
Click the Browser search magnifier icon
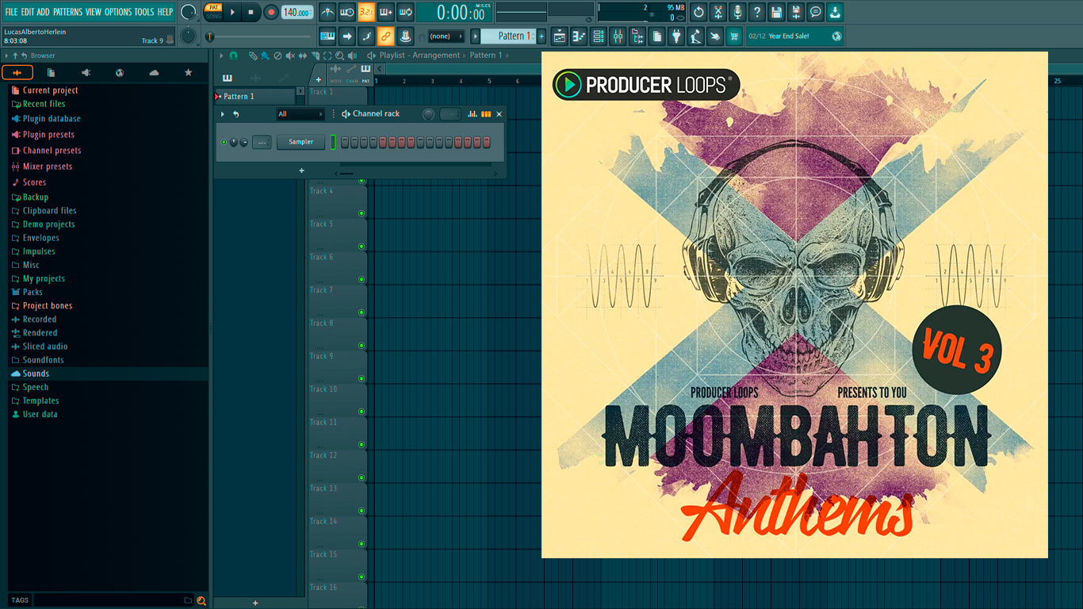click(201, 600)
